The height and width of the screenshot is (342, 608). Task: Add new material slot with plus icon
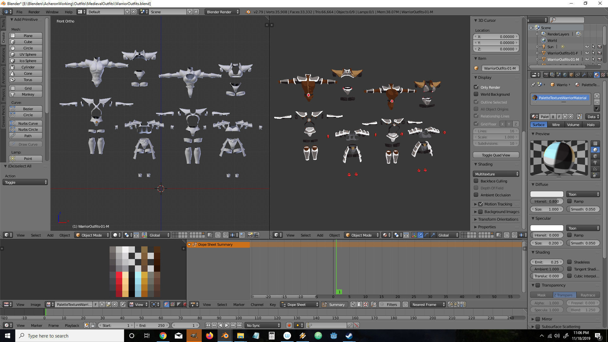597,96
